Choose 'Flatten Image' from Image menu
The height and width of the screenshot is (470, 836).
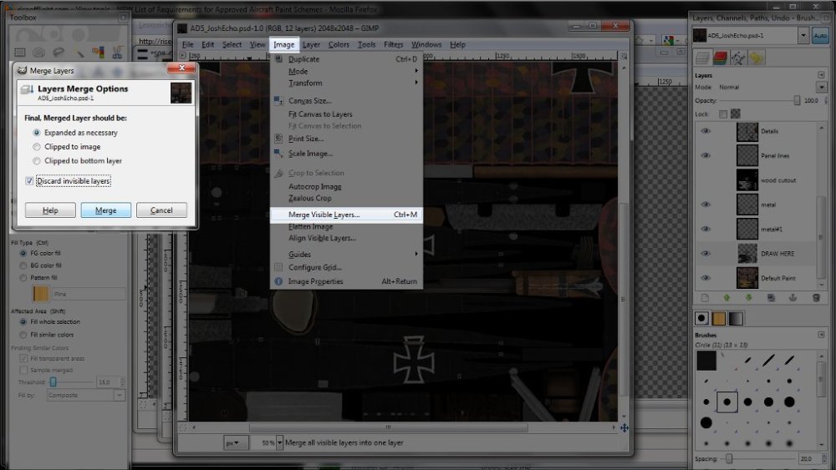pyautogui.click(x=311, y=226)
